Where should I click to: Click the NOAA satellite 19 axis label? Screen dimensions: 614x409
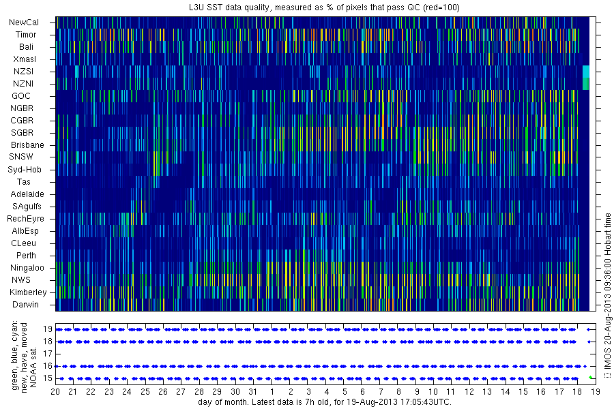48,329
